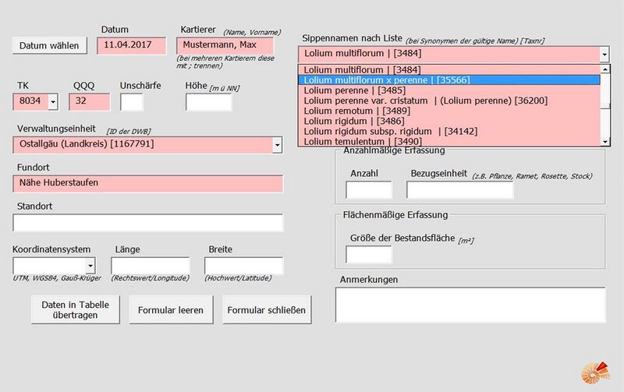Select Lolium rigidum subsp. rigidum | [34142]
The width and height of the screenshot is (624, 392).
[x=449, y=131]
